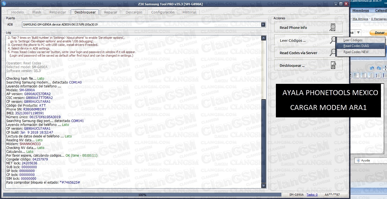Click Módem SHANNON333 in log
Viewport: 387px width, 199px height.
tap(30, 144)
